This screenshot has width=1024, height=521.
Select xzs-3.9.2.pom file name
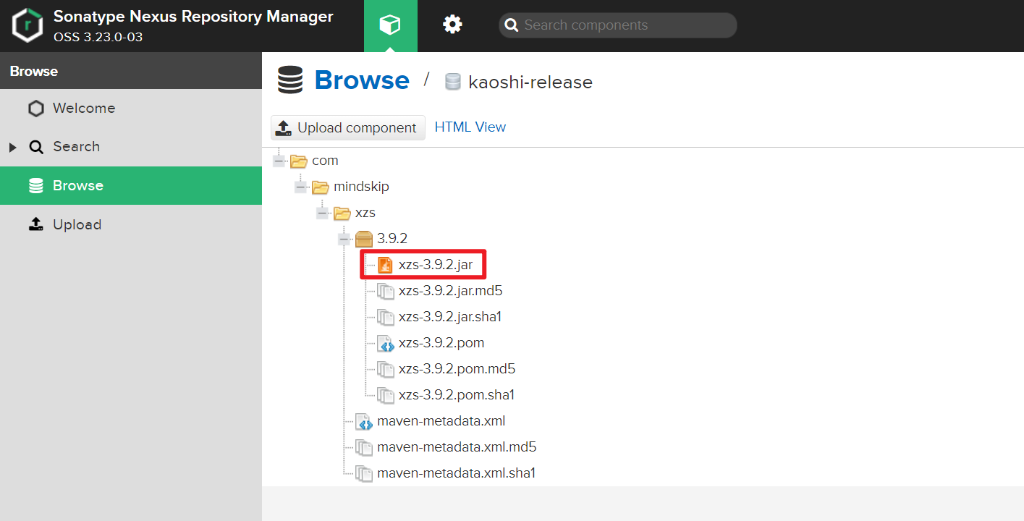click(441, 343)
